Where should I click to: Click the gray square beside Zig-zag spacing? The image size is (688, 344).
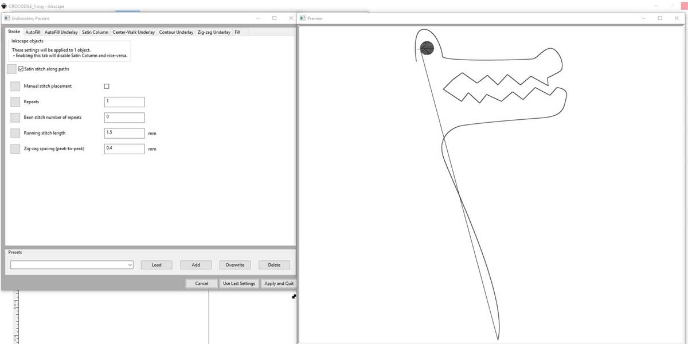pyautogui.click(x=15, y=149)
